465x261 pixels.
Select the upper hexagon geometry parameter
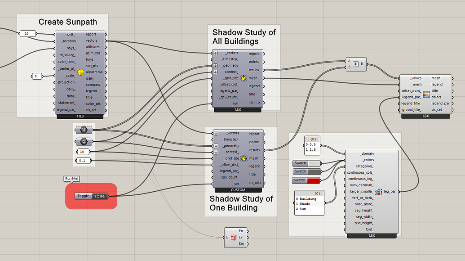[x=84, y=130]
